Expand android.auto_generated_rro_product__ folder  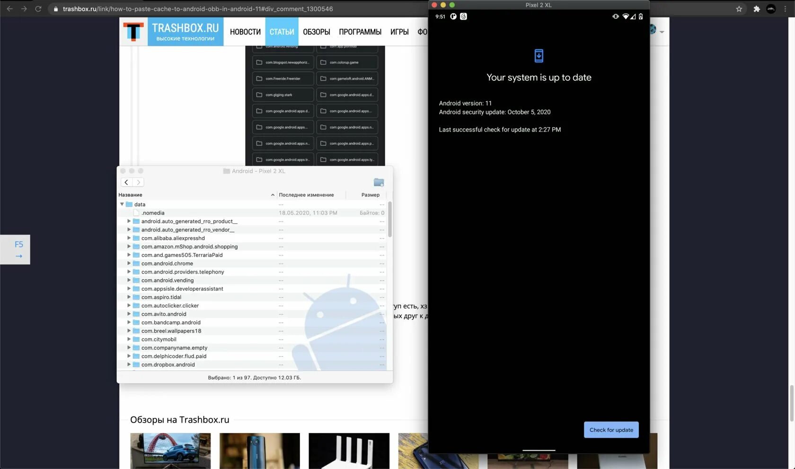(x=129, y=221)
